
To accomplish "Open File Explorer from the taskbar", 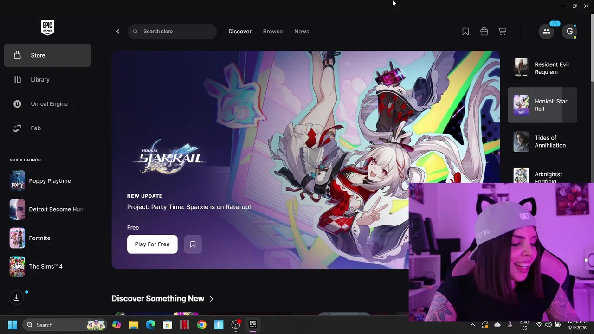I will (134, 325).
